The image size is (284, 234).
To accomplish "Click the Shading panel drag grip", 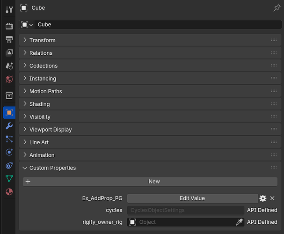I will [x=274, y=104].
